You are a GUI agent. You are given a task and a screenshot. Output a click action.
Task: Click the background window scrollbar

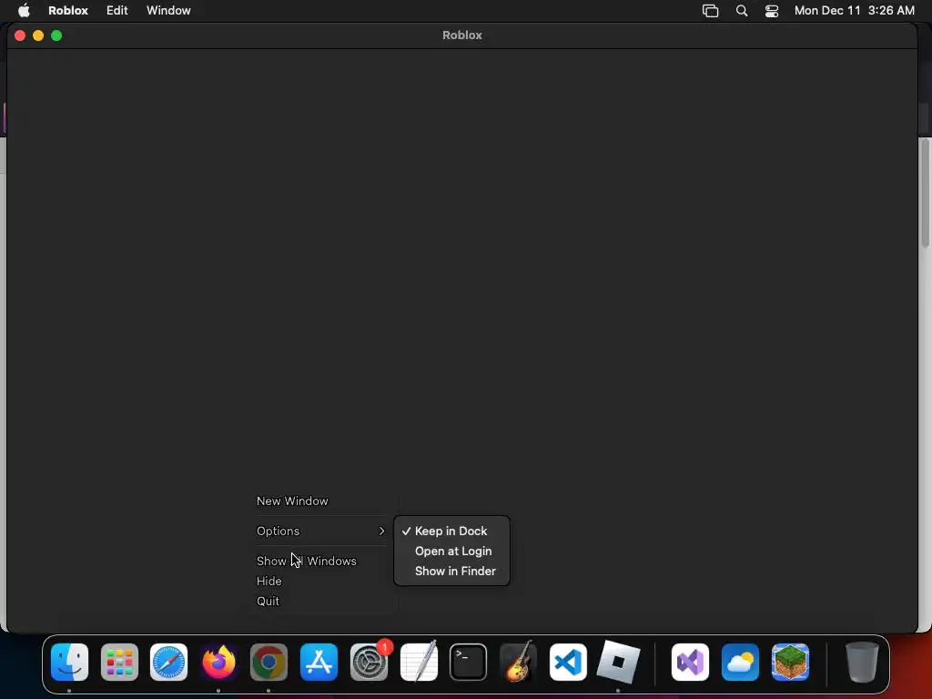926,193
